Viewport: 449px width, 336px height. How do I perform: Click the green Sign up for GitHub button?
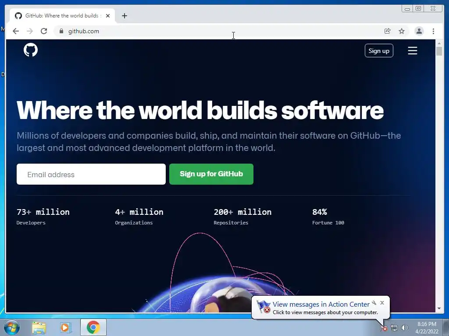(211, 174)
